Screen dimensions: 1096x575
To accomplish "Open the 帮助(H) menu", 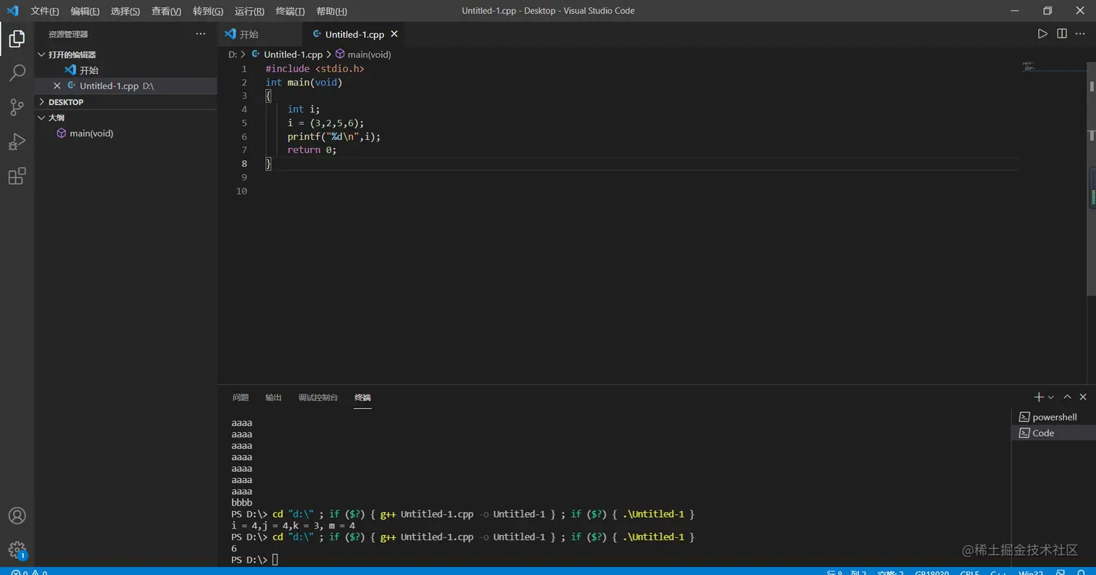I will (x=332, y=11).
